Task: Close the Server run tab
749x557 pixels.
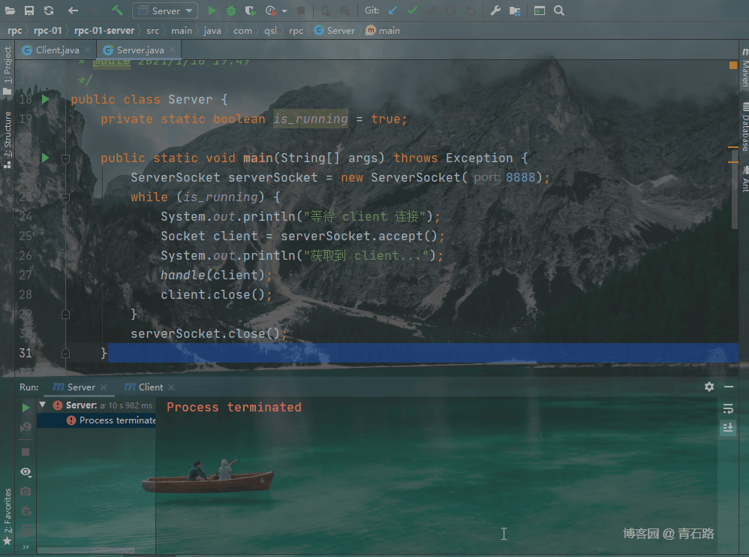Action: click(x=104, y=387)
